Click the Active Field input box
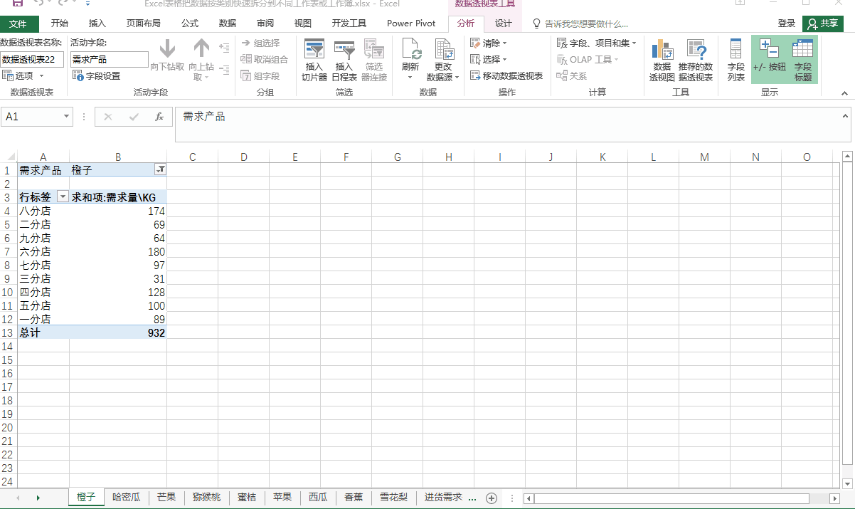 (x=110, y=59)
